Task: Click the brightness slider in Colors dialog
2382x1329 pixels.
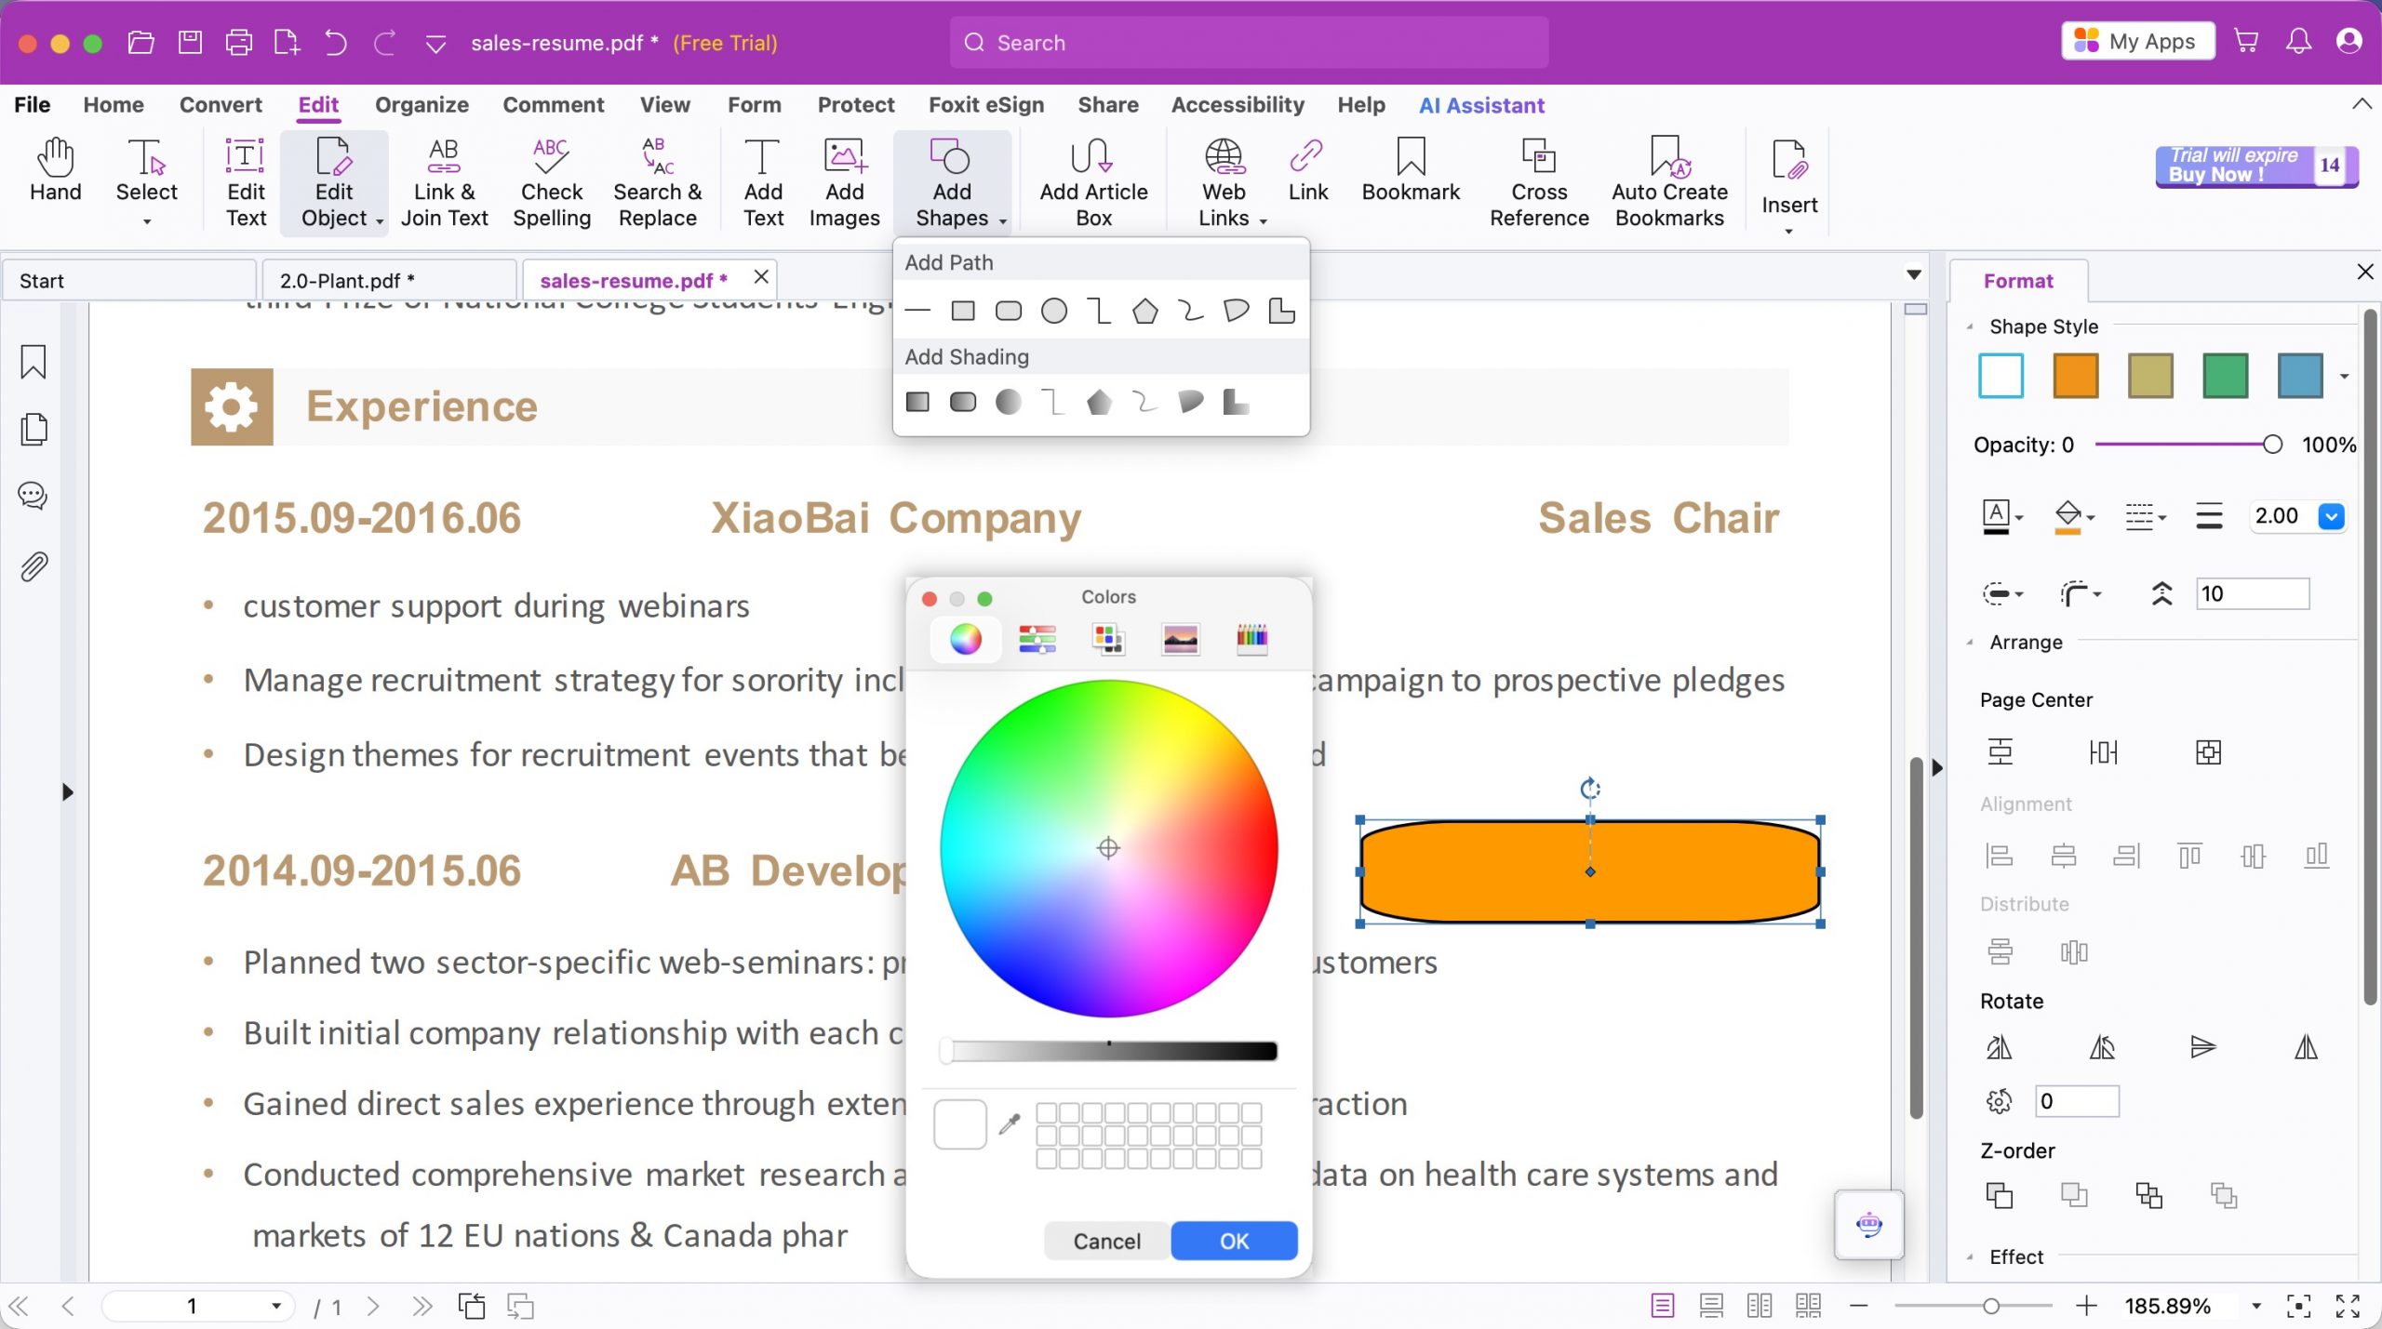Action: pyautogui.click(x=1108, y=1051)
